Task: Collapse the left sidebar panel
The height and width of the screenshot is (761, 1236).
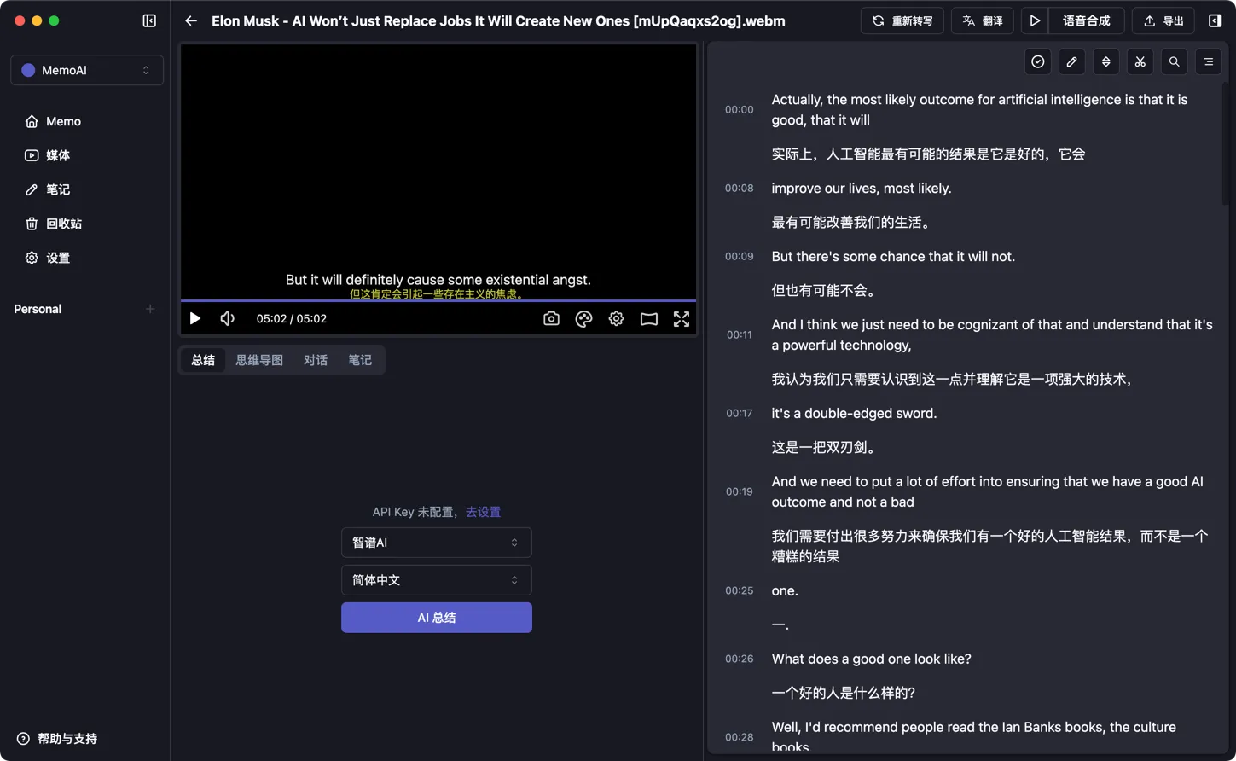Action: point(149,20)
